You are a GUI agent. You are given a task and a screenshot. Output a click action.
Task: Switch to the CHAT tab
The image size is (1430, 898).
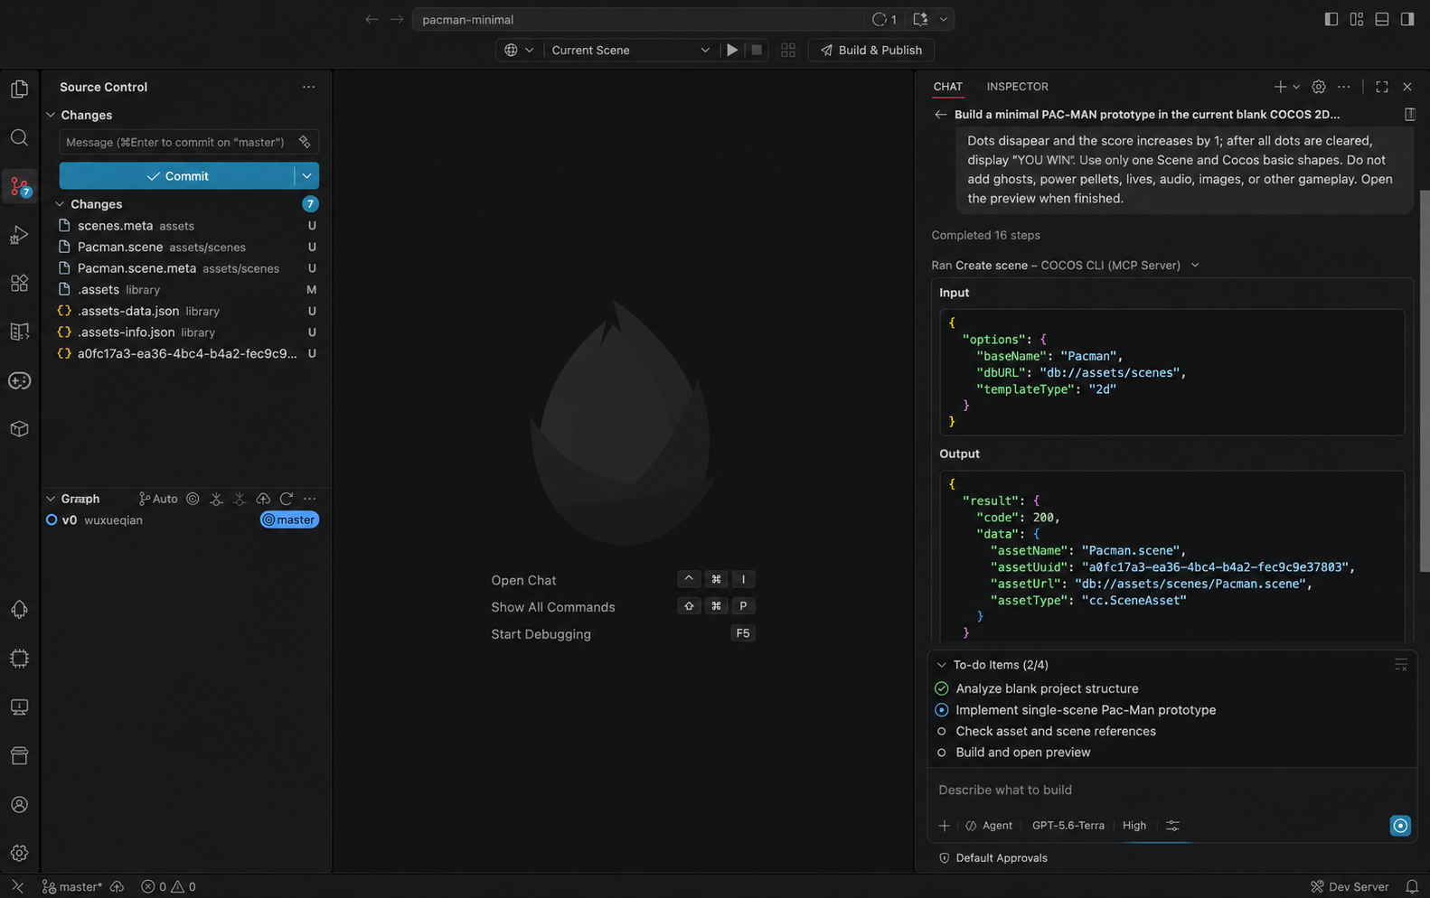tap(947, 87)
